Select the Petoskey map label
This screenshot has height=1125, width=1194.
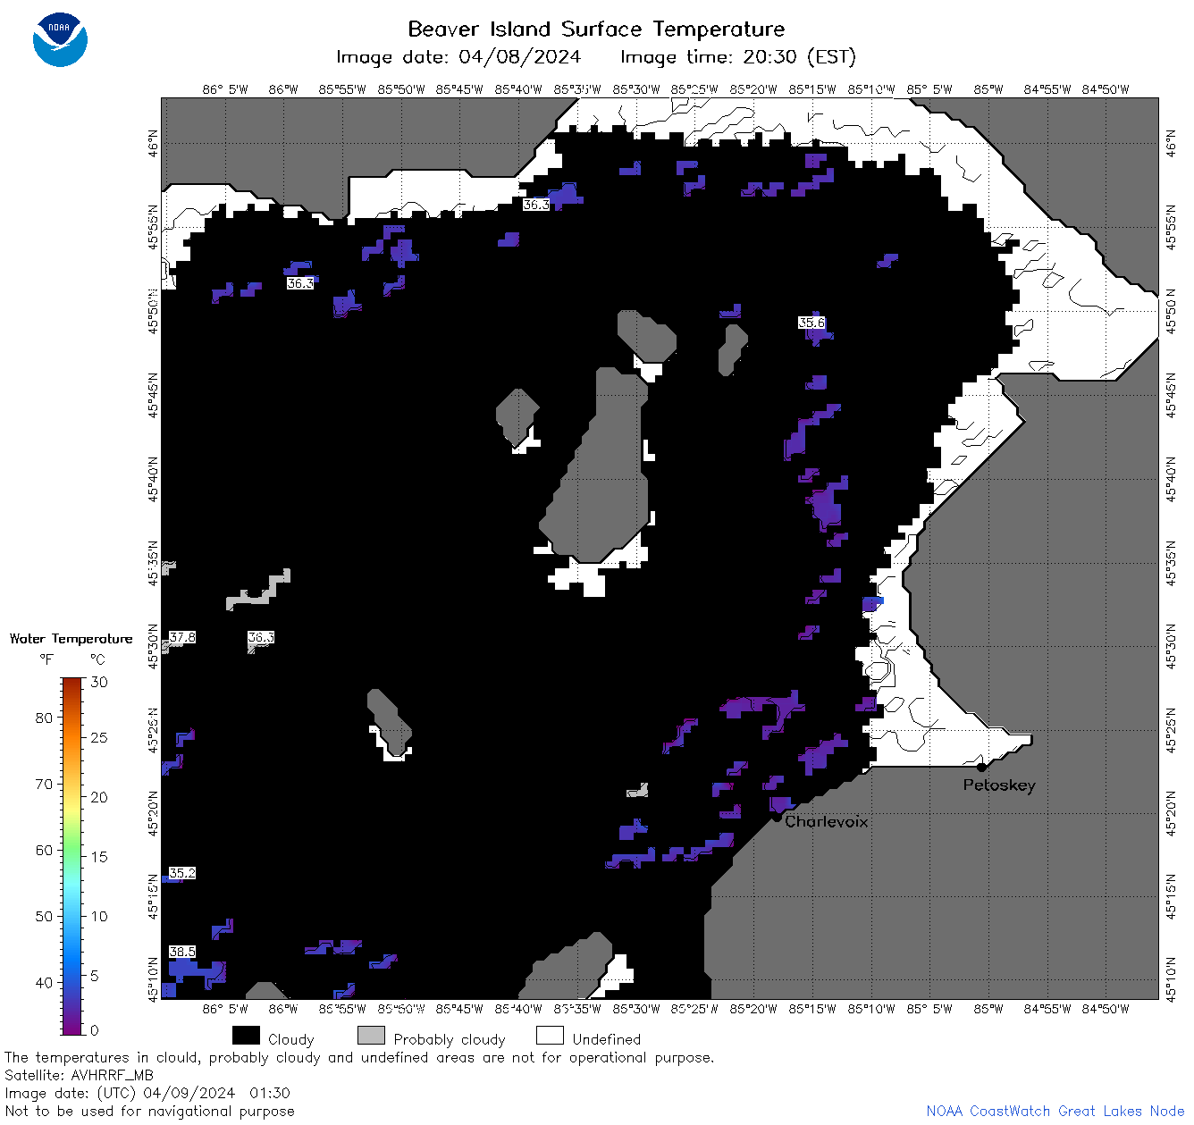[999, 785]
